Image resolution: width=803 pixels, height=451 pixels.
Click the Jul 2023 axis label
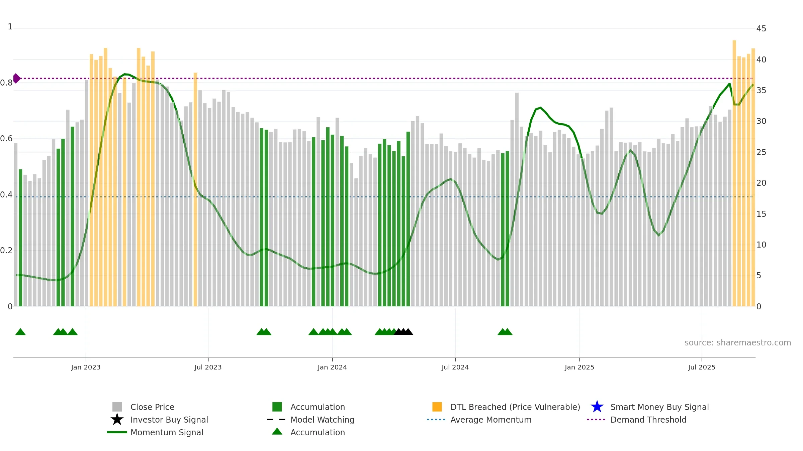coord(208,367)
